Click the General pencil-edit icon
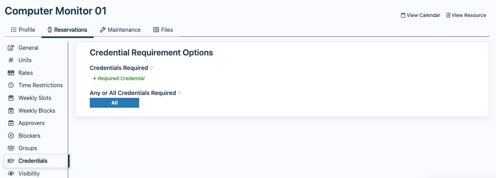Viewport: 496px width, 178px height. click(x=11, y=48)
